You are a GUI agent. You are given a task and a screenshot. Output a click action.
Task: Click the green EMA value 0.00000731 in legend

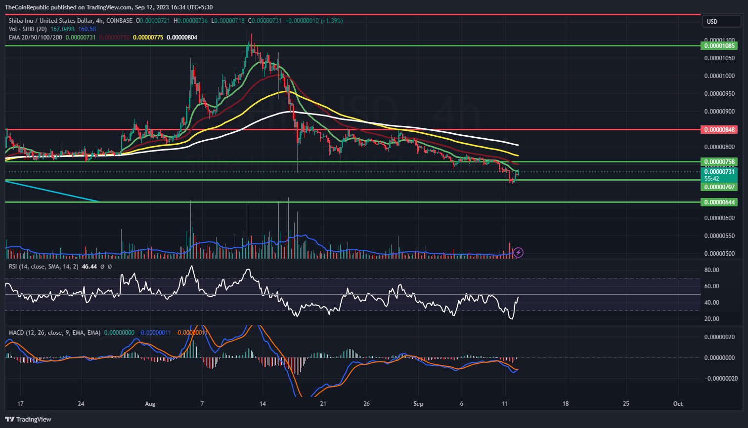tap(81, 38)
